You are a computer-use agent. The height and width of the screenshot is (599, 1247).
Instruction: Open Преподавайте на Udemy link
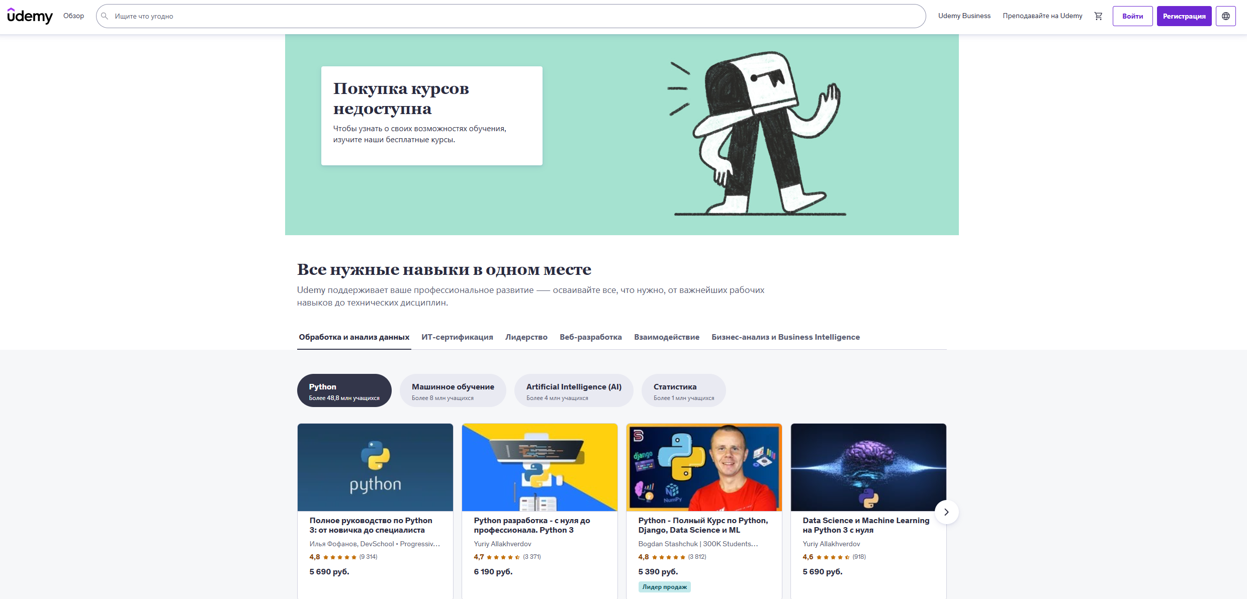point(1042,16)
